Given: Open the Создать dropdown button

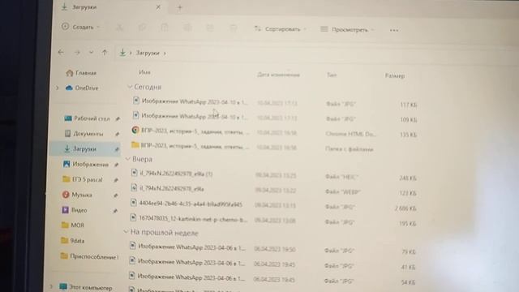Looking at the screenshot, I should pos(81,27).
